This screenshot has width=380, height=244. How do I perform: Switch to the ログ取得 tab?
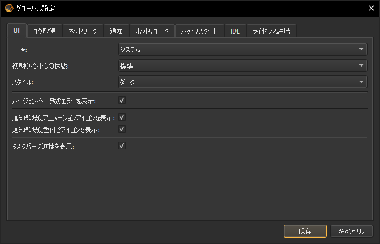pyautogui.click(x=44, y=31)
